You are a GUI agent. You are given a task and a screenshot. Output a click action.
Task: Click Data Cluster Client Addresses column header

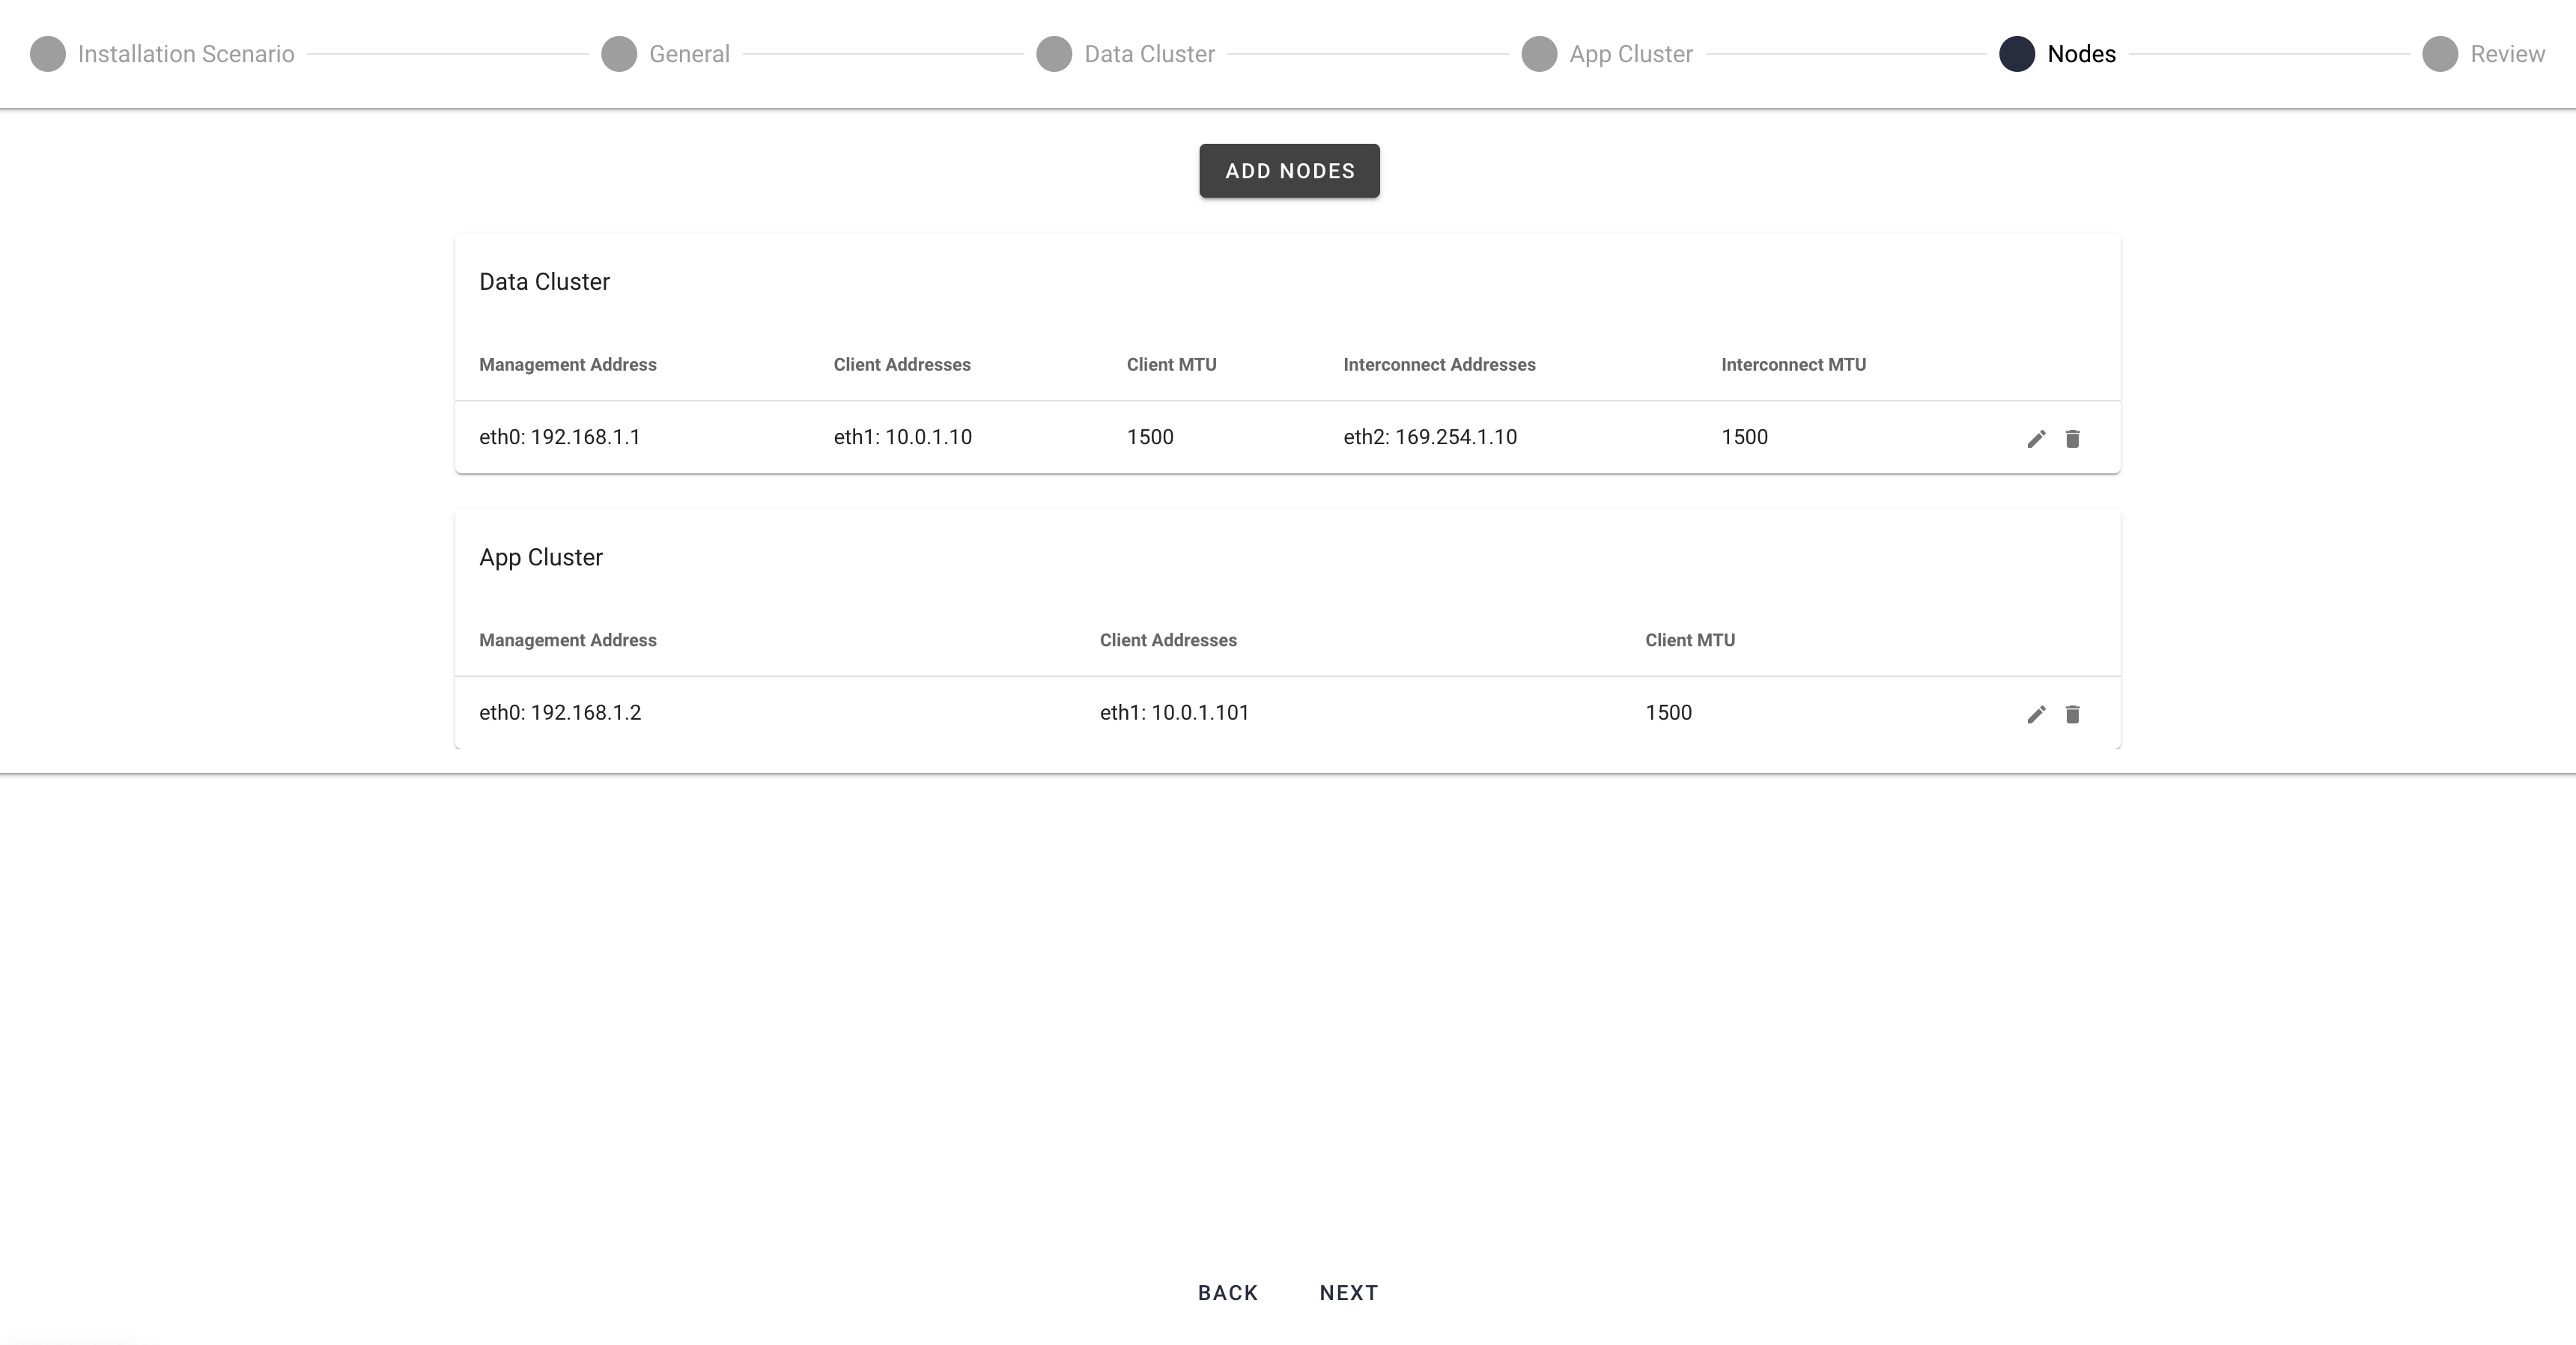point(902,365)
